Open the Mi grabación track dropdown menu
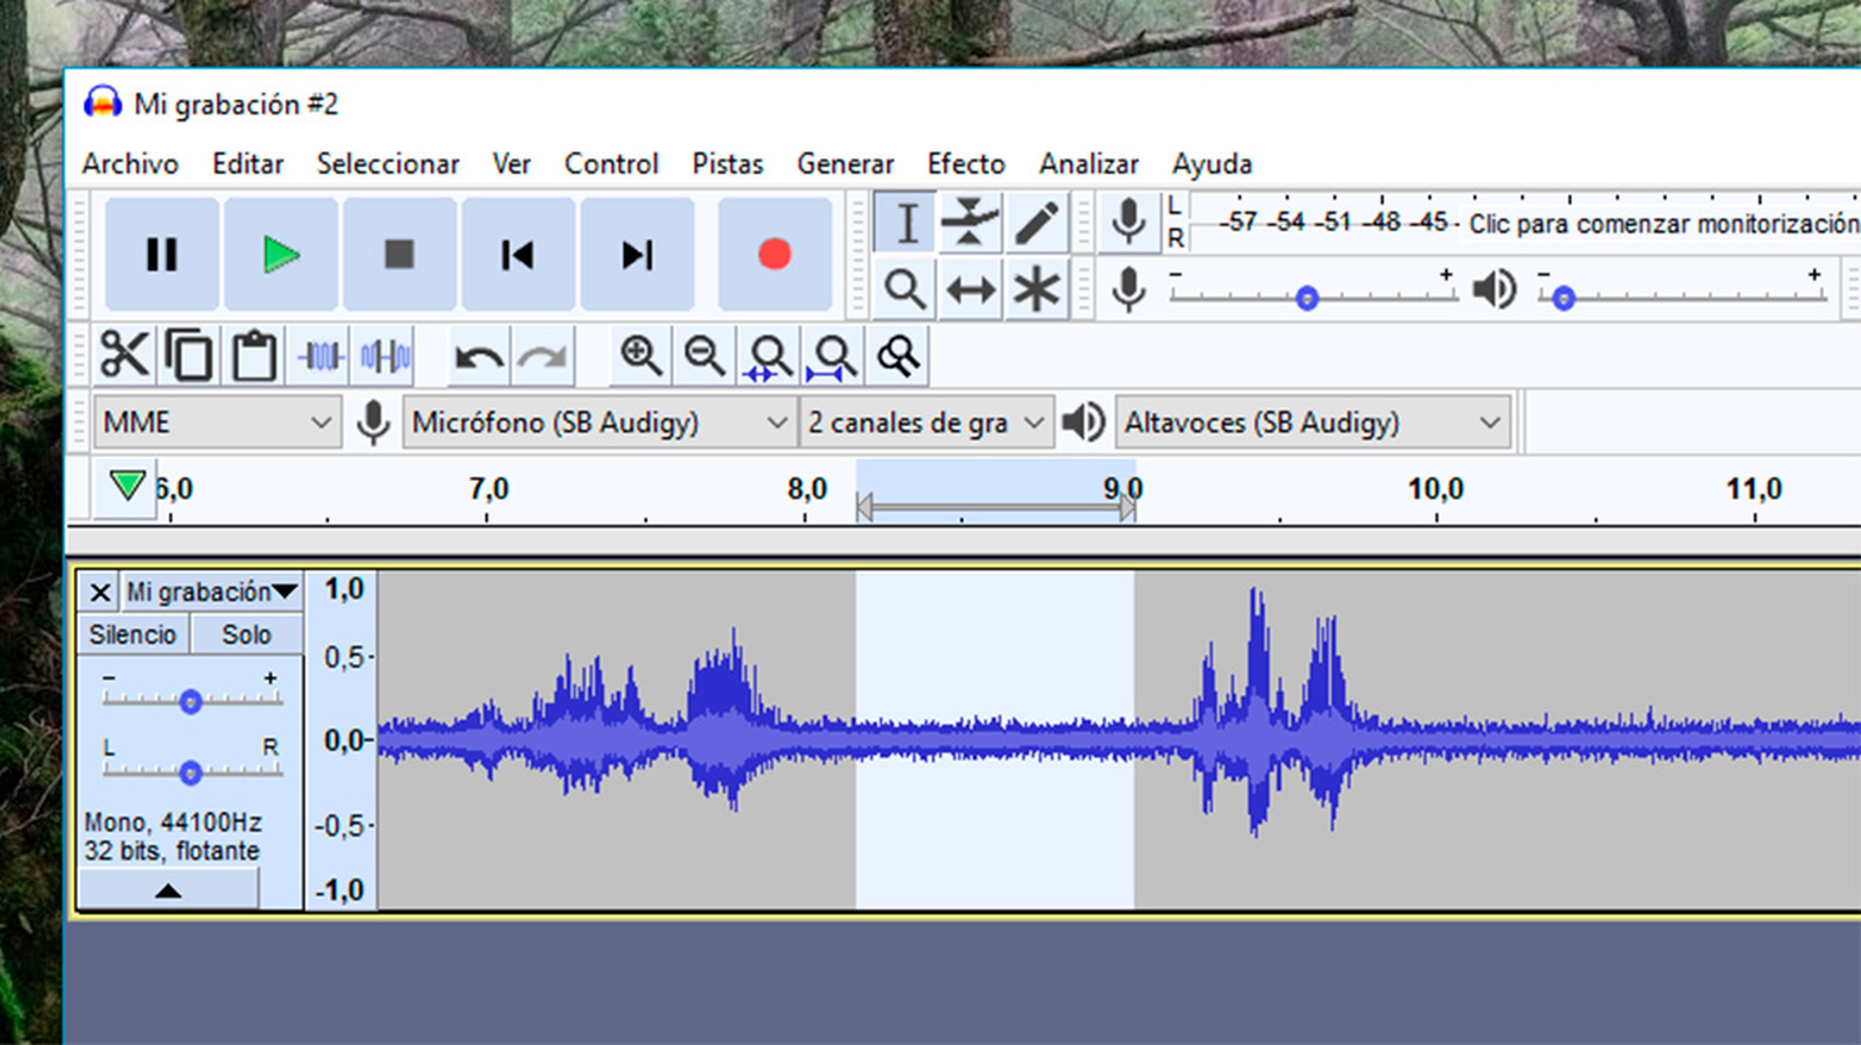The image size is (1861, 1045). [x=212, y=592]
